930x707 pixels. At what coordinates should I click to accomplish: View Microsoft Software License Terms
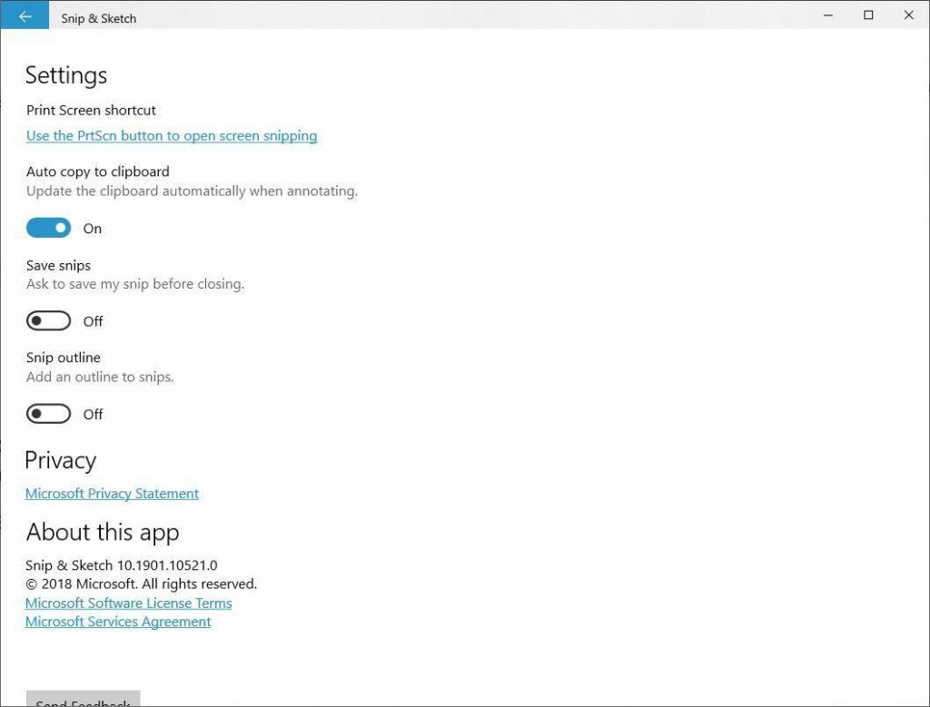point(129,603)
